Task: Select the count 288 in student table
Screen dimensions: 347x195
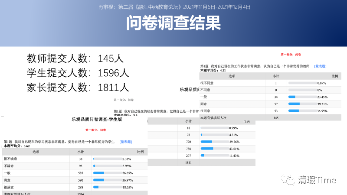Action: pos(81,187)
